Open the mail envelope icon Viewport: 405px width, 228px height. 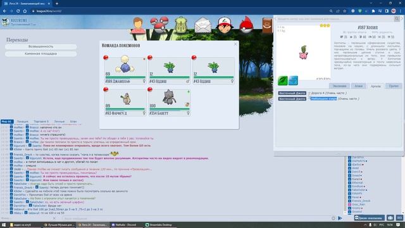tap(202, 25)
